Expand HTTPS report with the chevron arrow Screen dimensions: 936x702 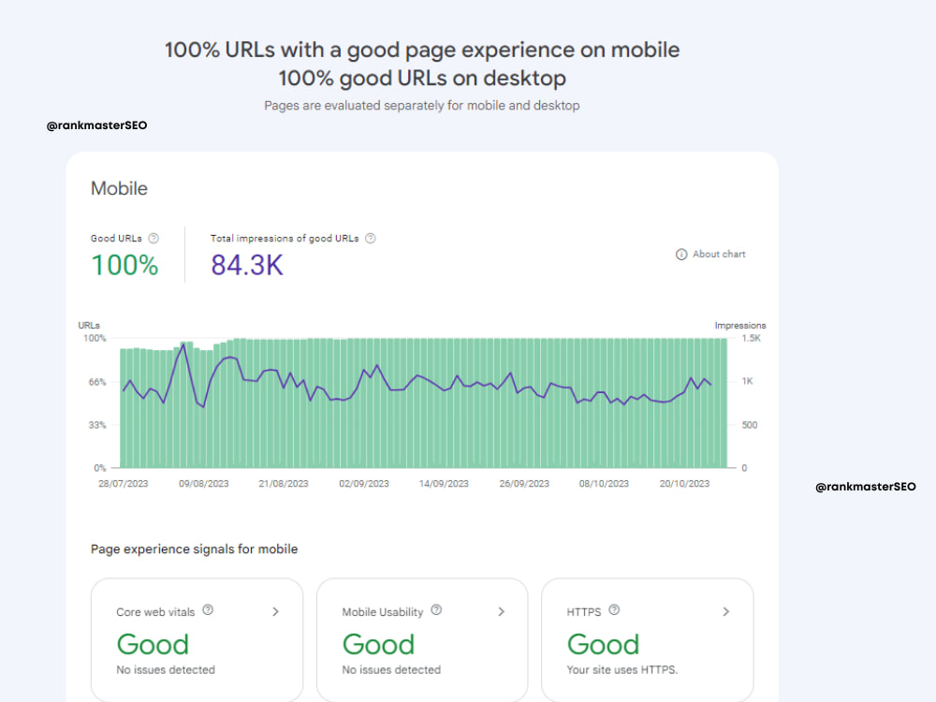[x=726, y=612]
